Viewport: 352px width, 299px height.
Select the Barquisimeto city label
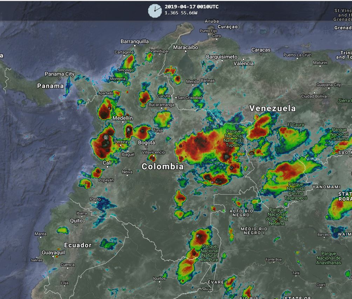point(222,57)
